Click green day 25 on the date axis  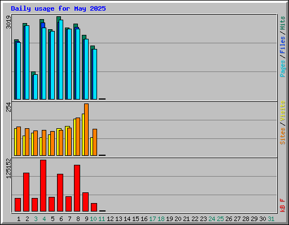pos(220,219)
